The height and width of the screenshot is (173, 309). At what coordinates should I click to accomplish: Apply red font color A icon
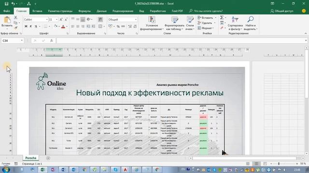tap(63, 26)
